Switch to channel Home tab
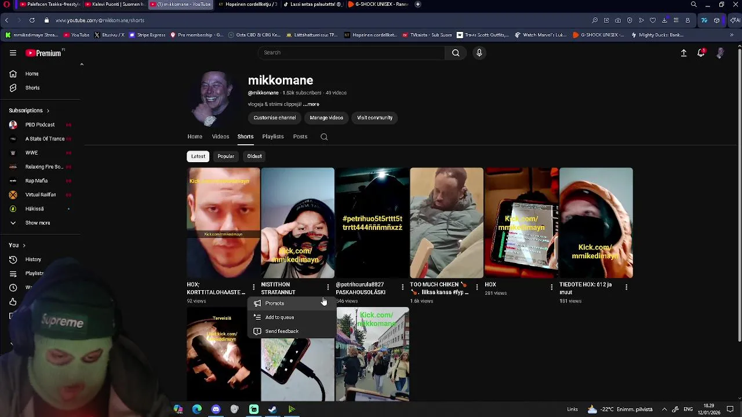Screen dimensions: 742x417 coord(195,137)
